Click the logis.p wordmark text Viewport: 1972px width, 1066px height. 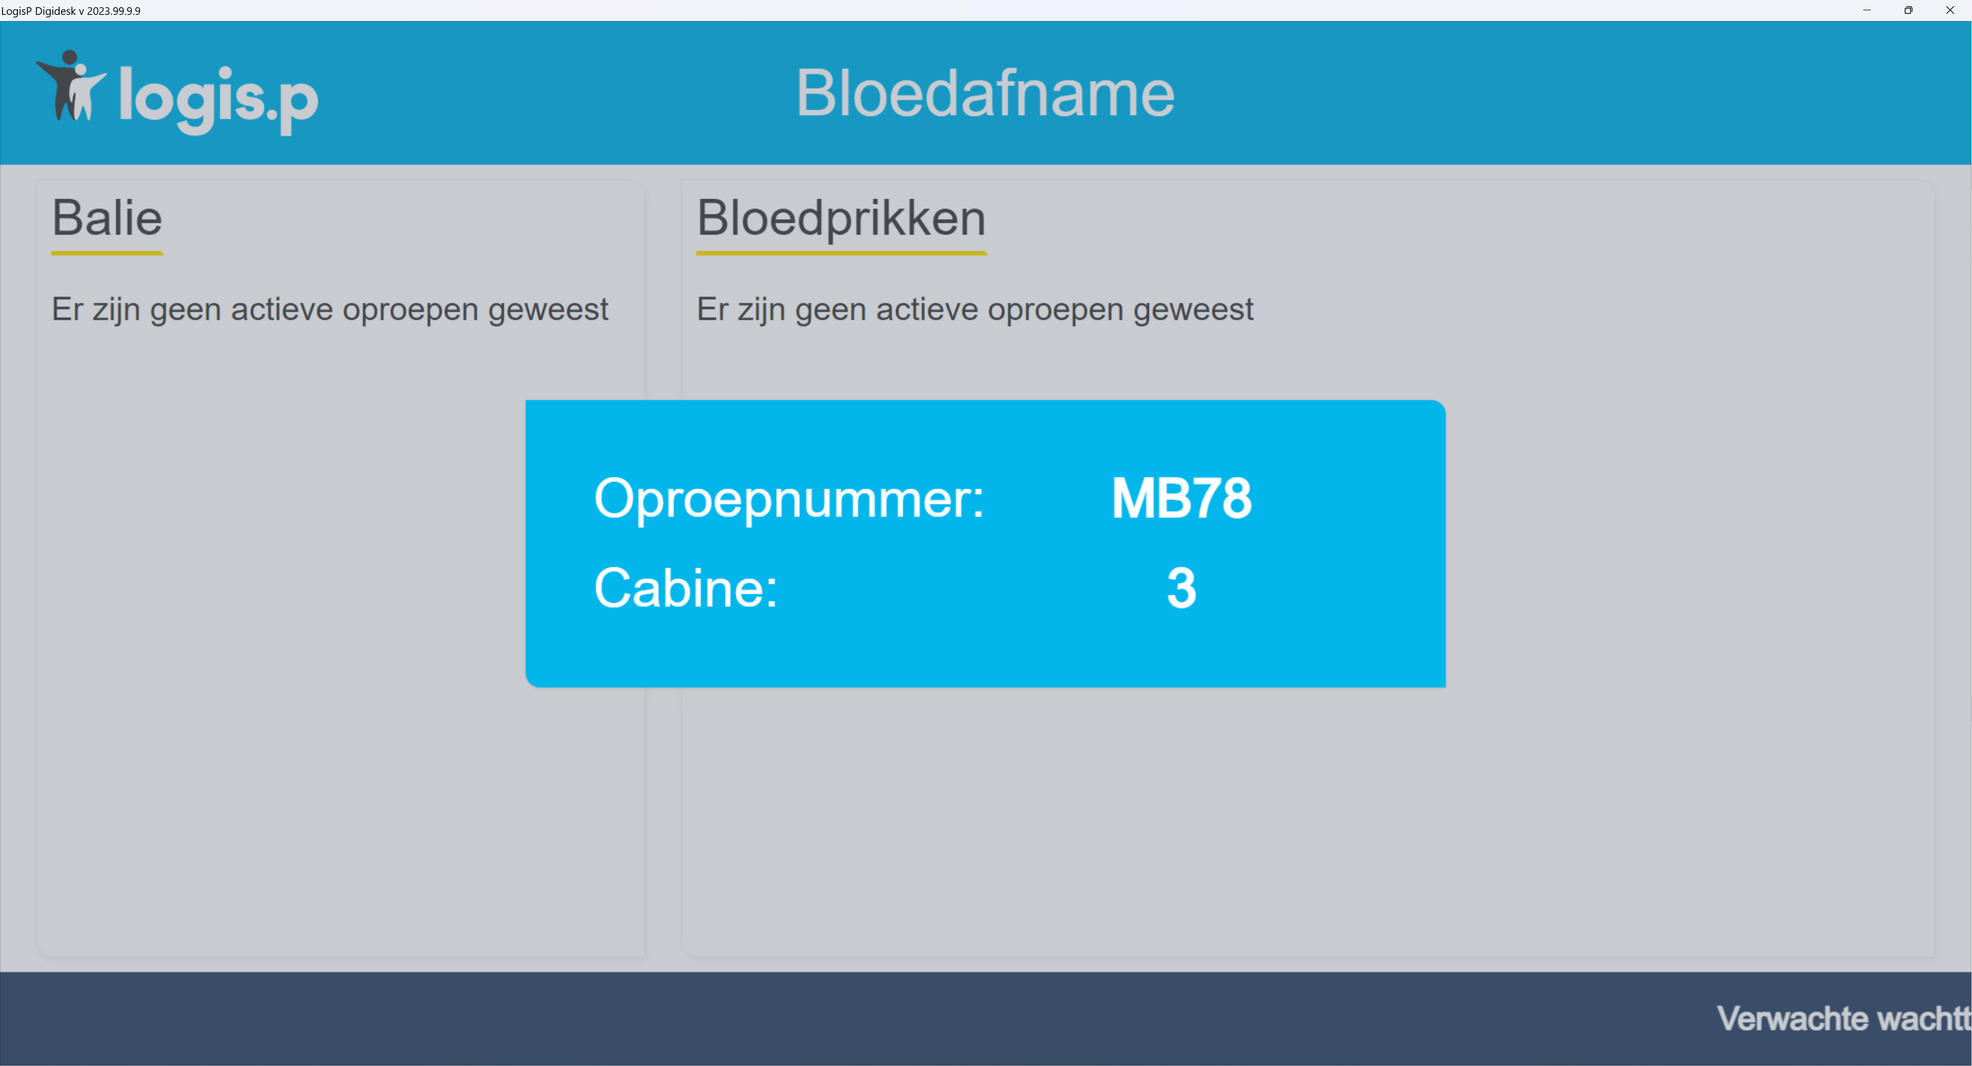click(x=218, y=98)
